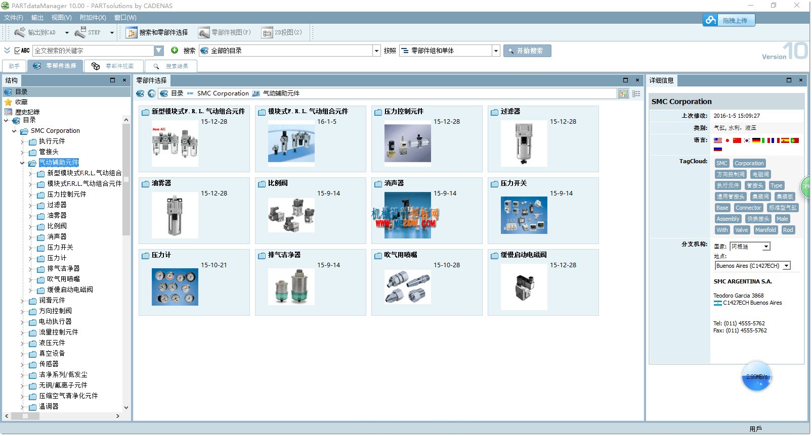Click the green plus add-search icon
Viewport: 812px width, 436px height.
click(175, 51)
